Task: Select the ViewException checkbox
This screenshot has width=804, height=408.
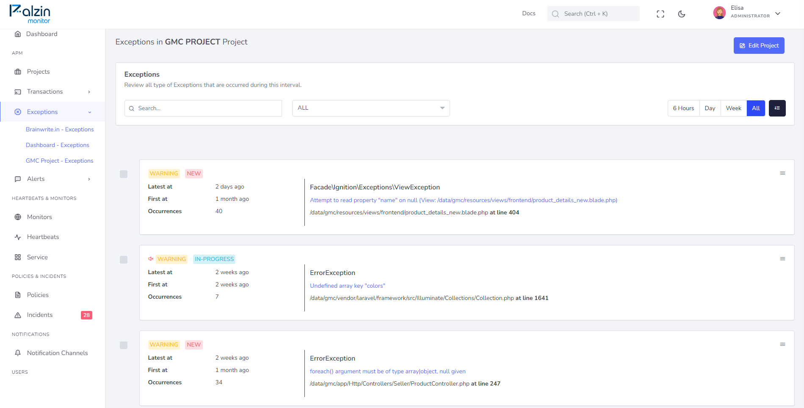Action: click(x=124, y=174)
